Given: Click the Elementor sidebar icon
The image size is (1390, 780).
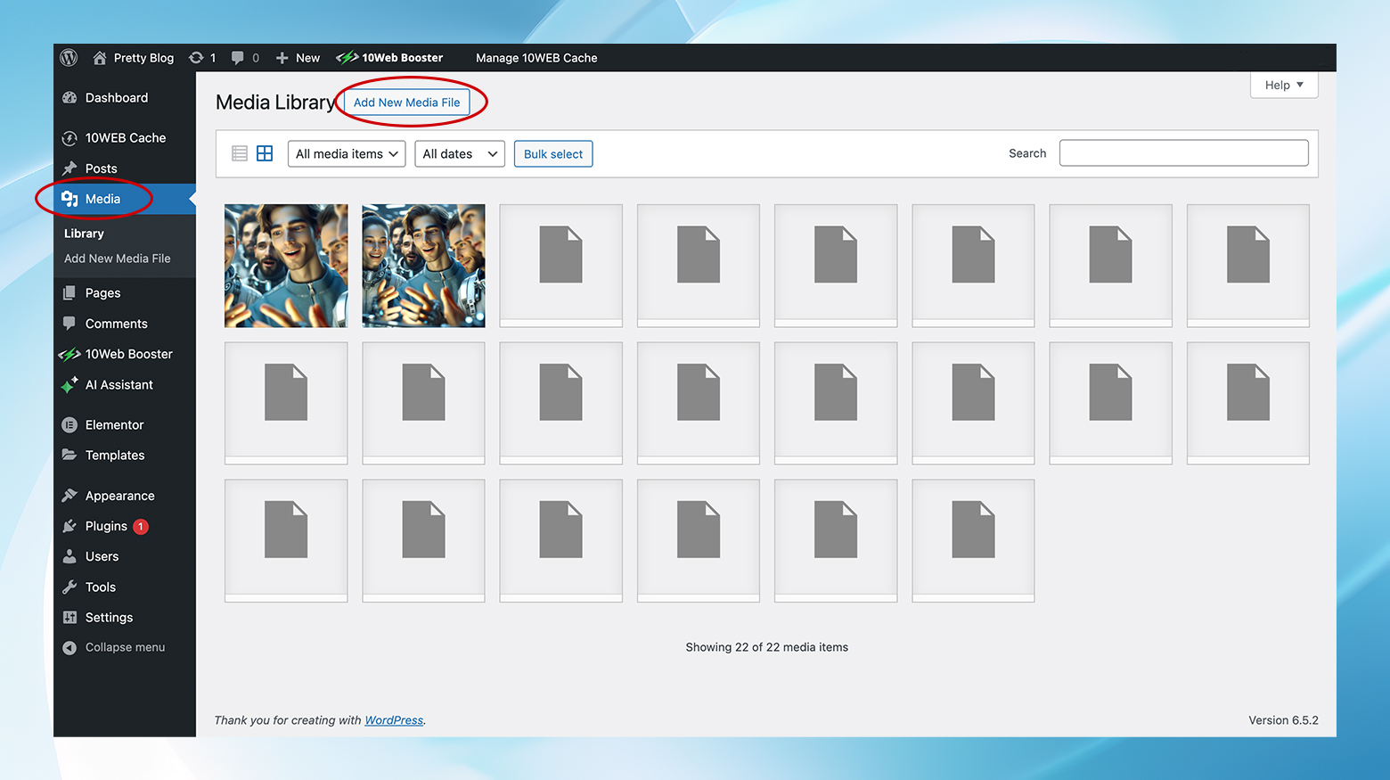Looking at the screenshot, I should click(x=69, y=424).
